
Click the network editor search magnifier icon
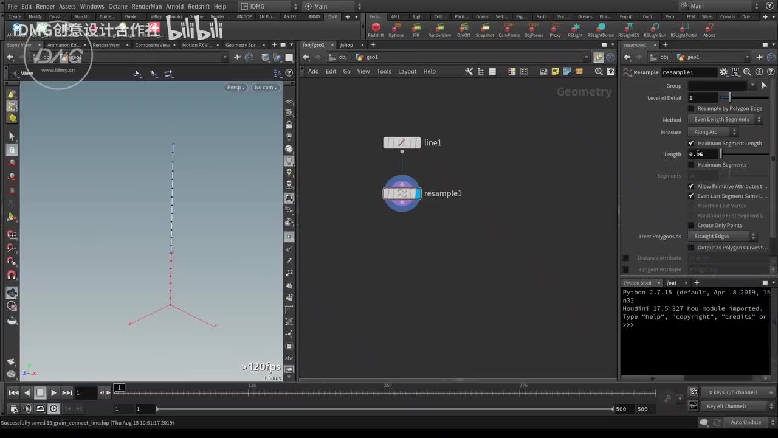(599, 71)
